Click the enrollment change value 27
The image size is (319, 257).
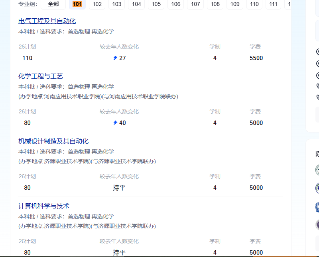click(122, 58)
